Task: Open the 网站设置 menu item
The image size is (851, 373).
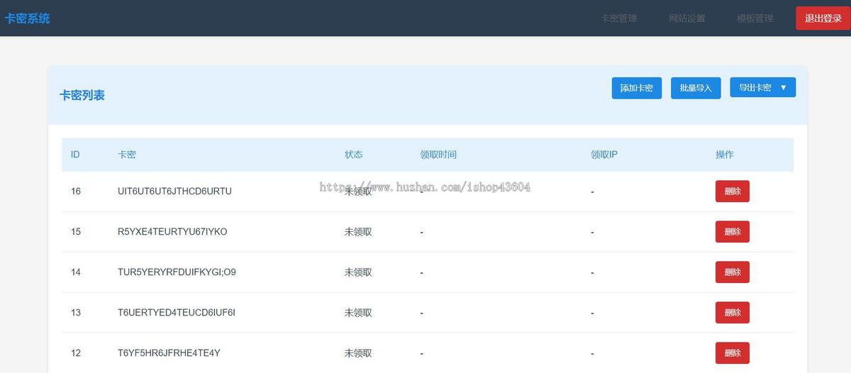Action: (686, 18)
